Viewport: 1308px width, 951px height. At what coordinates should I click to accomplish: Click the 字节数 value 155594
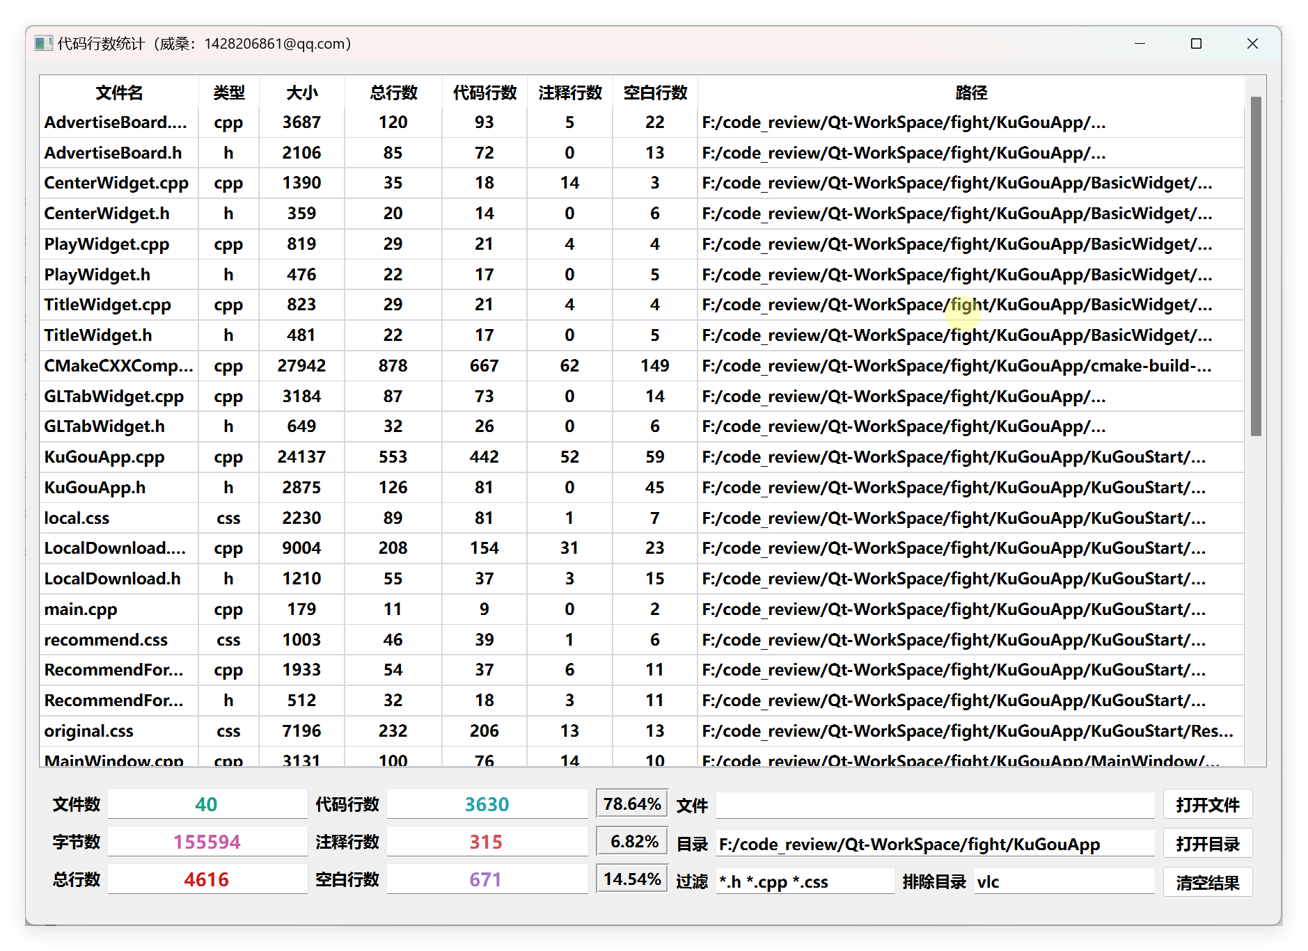click(x=207, y=842)
